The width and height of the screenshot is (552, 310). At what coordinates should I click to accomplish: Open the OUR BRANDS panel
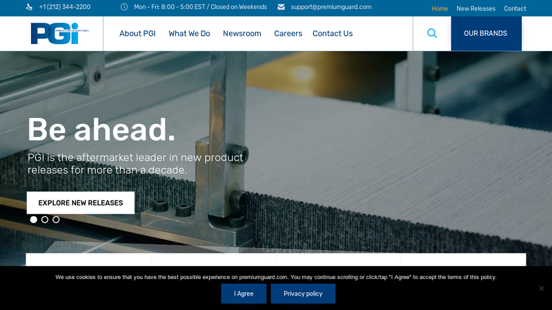pyautogui.click(x=486, y=33)
